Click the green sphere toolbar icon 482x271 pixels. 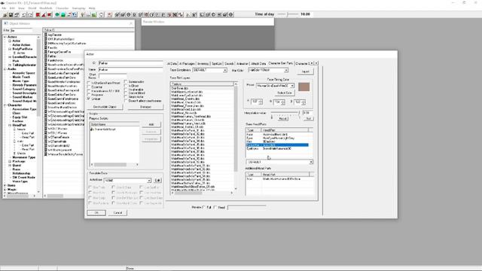(x=57, y=14)
